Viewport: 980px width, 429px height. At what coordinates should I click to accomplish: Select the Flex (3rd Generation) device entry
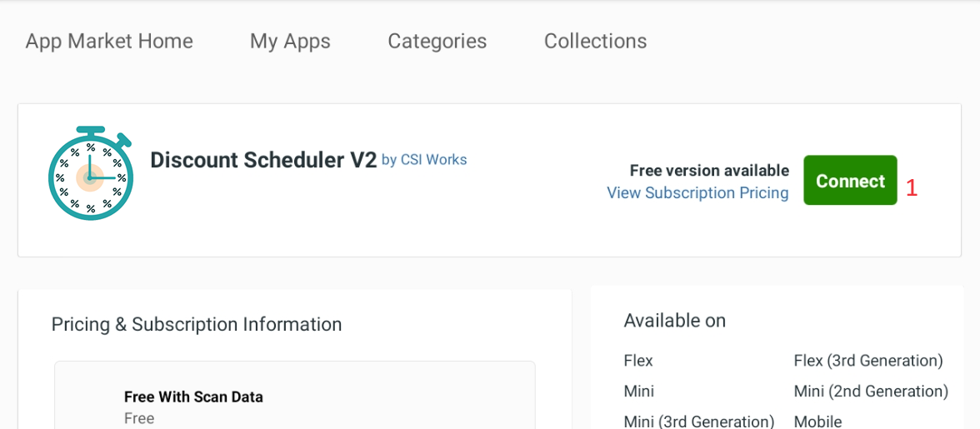tap(868, 361)
